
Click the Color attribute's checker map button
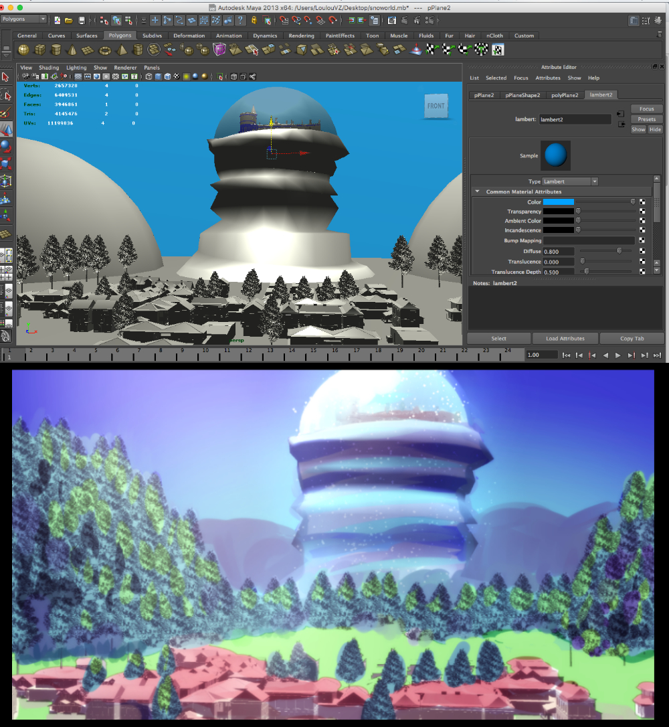642,201
